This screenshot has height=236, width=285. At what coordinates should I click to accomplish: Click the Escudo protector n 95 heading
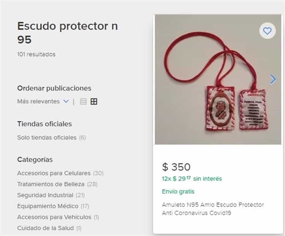point(67,33)
